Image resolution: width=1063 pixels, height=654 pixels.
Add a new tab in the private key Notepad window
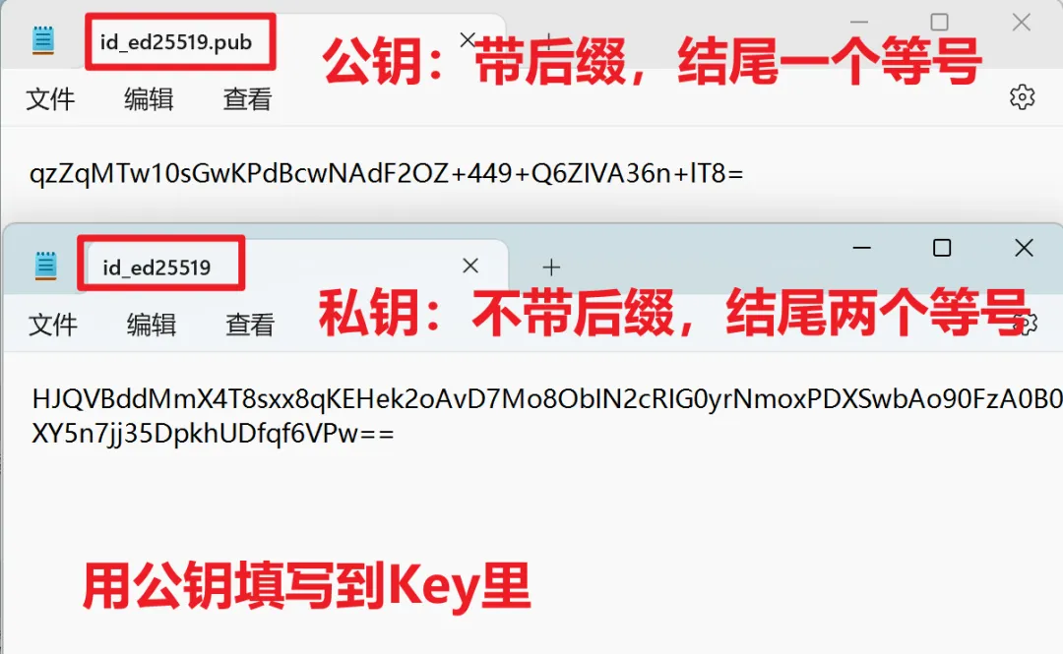tap(551, 268)
